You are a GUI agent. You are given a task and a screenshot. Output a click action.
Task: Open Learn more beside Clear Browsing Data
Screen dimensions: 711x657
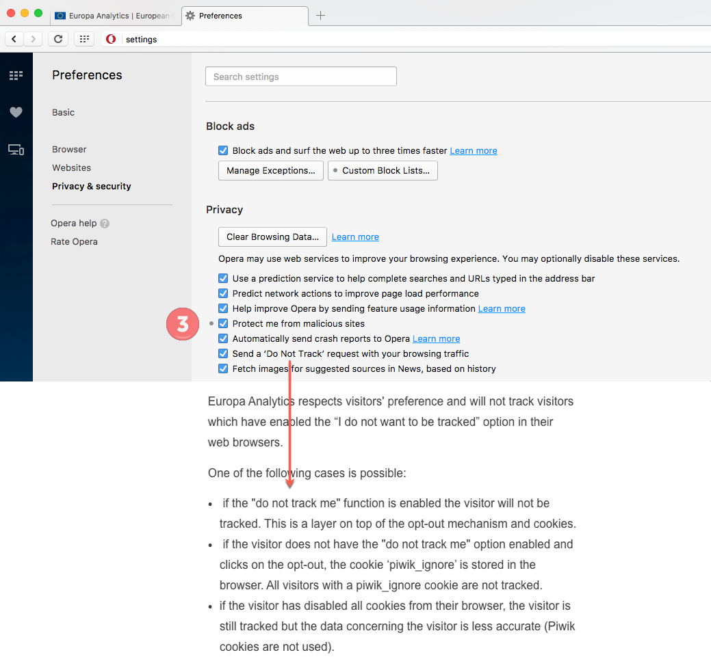pos(355,237)
